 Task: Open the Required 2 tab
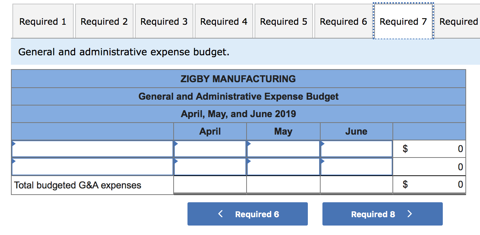(104, 21)
